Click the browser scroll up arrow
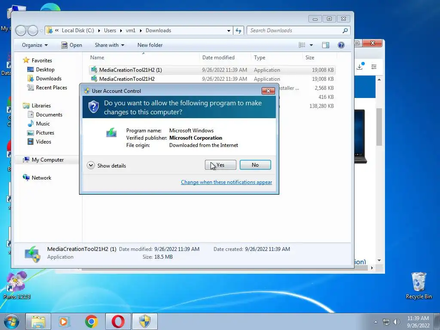440x330 pixels. point(379,79)
